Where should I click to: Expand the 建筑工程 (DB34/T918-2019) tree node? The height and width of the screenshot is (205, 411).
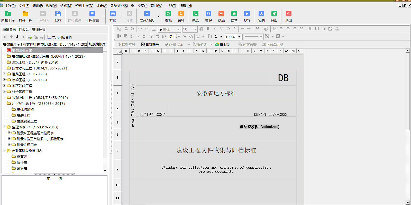(x=4, y=62)
